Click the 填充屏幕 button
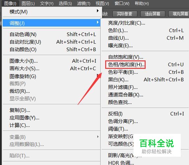 [179, 14]
